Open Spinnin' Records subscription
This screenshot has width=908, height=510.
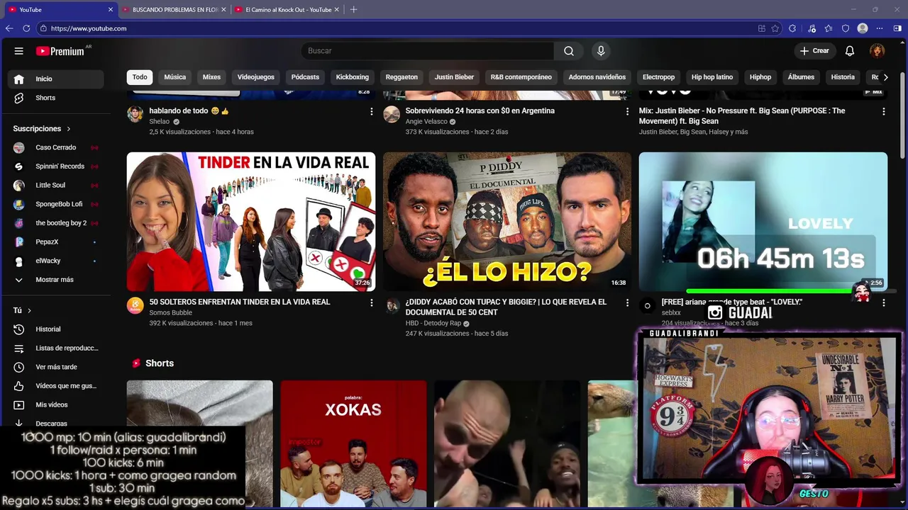click(56, 166)
